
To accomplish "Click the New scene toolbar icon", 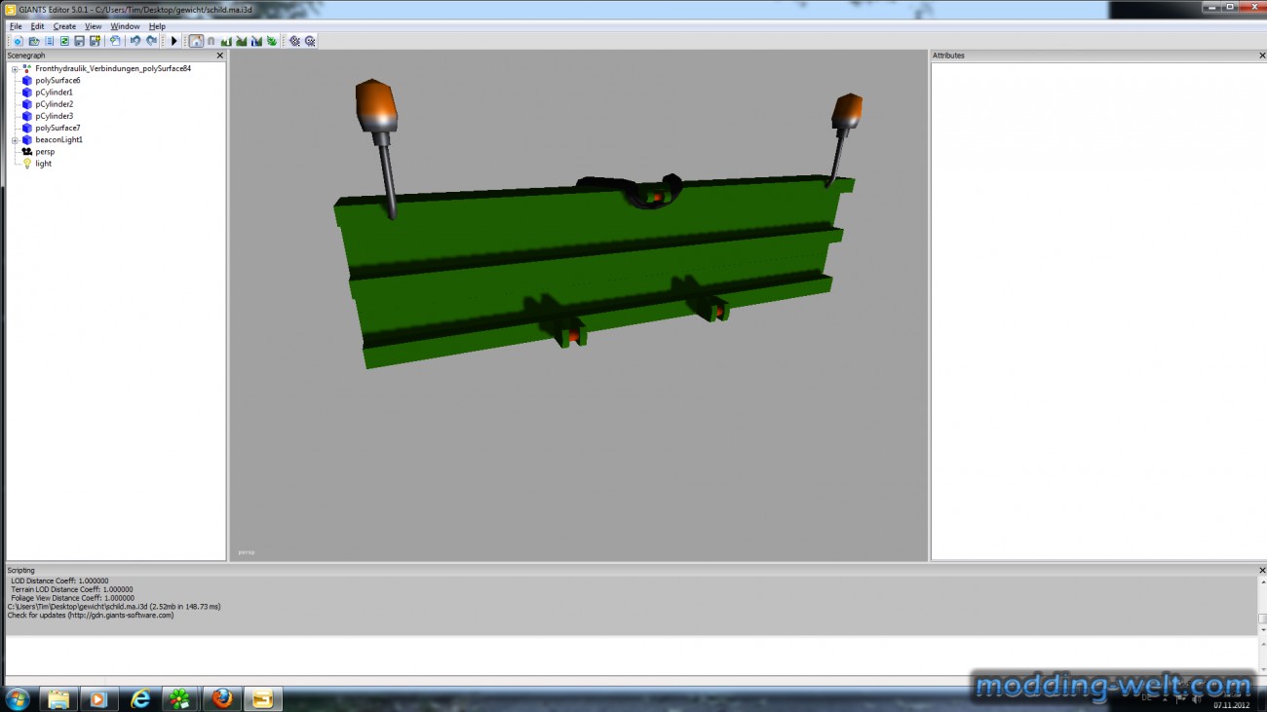I will (18, 41).
